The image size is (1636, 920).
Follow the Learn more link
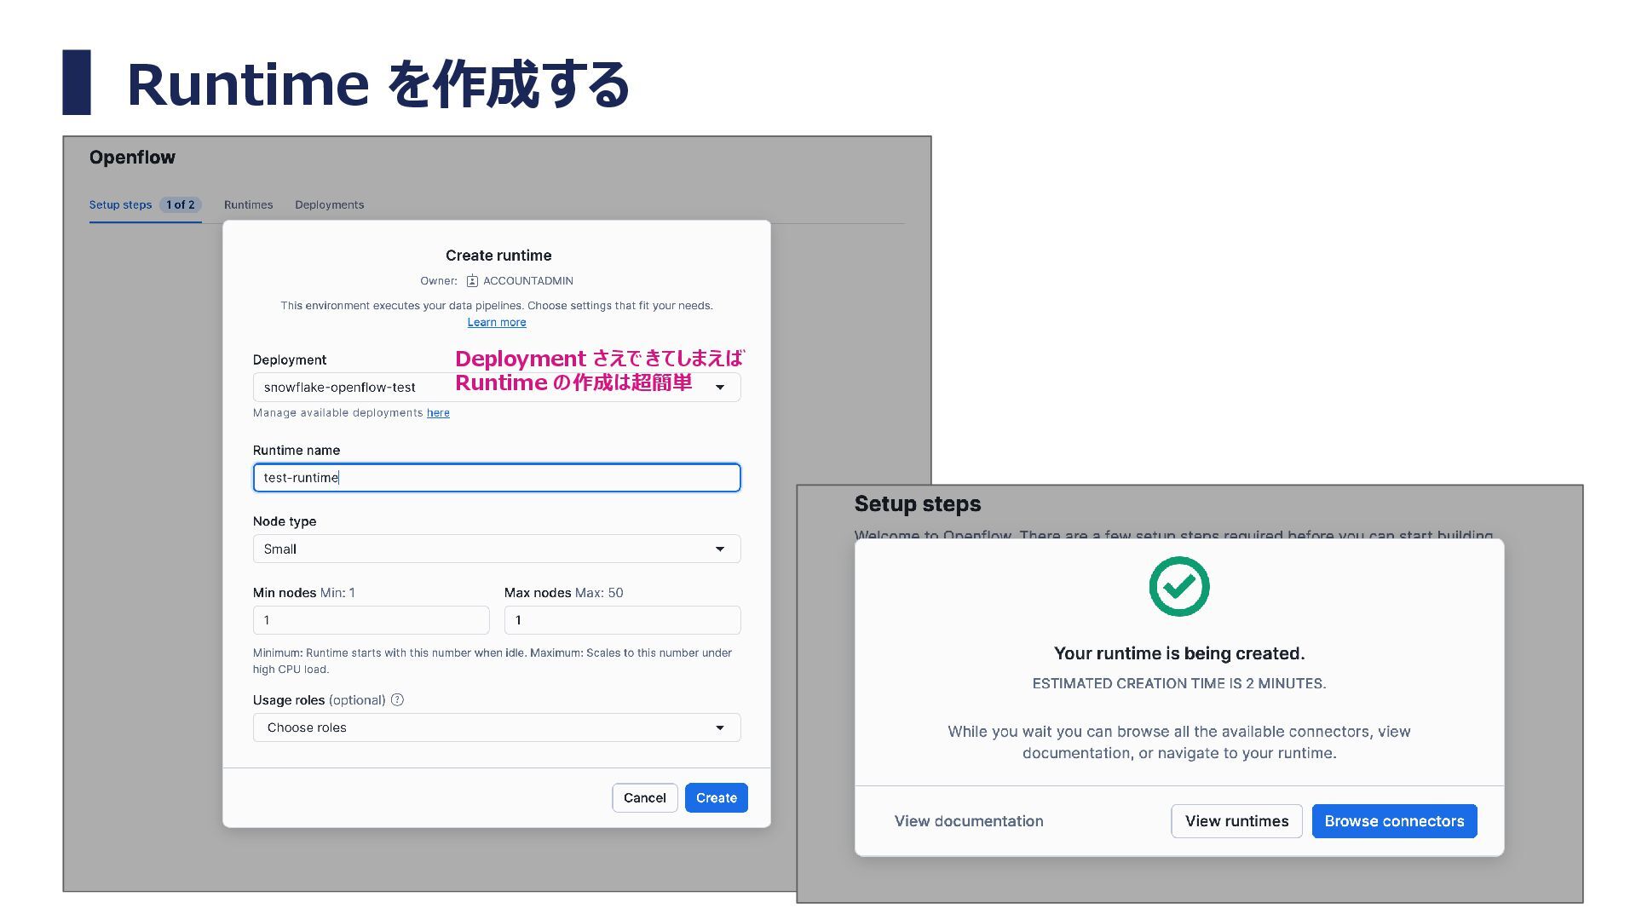pos(496,323)
